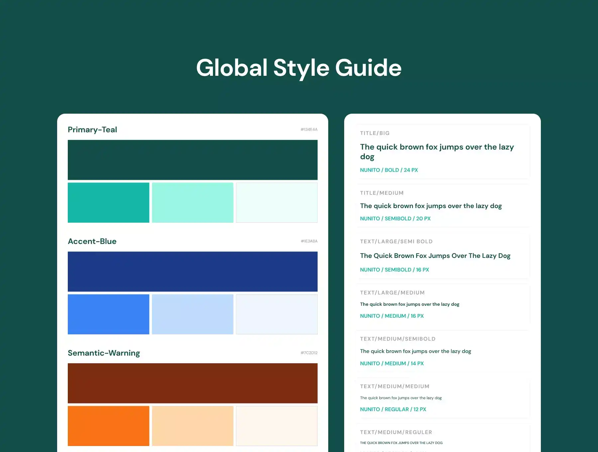Click the dark teal Primary-Teal main swatch

pos(192,160)
